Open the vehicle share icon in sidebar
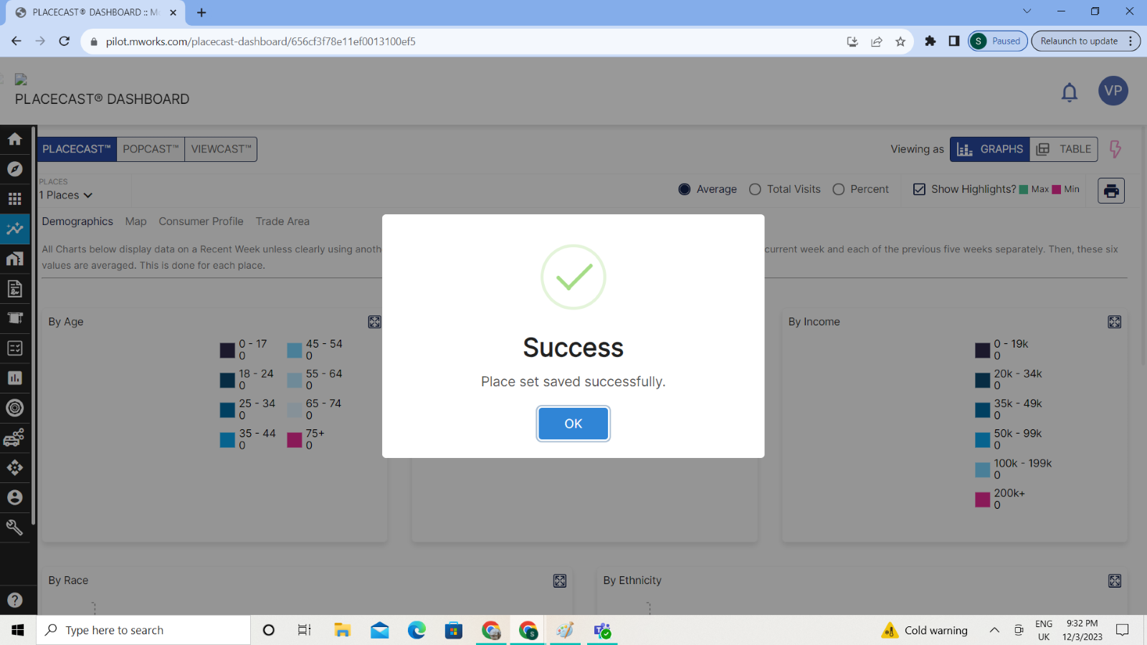The width and height of the screenshot is (1147, 645). (x=15, y=438)
